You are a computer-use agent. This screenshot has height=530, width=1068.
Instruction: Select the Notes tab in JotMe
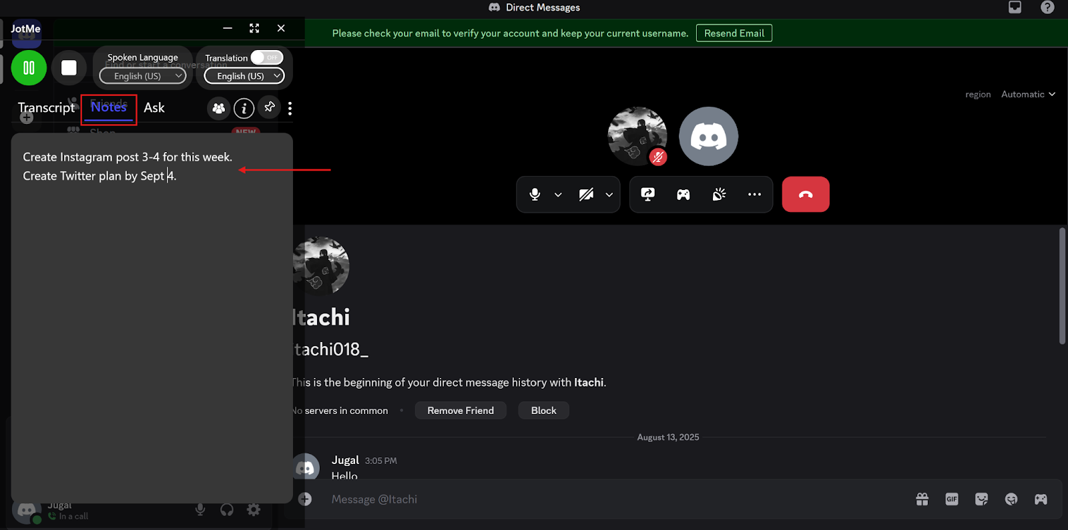[x=109, y=107]
